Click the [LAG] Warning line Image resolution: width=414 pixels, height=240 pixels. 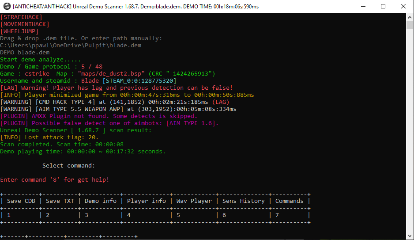coord(117,88)
